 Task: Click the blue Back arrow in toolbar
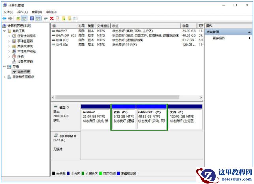(4, 19)
